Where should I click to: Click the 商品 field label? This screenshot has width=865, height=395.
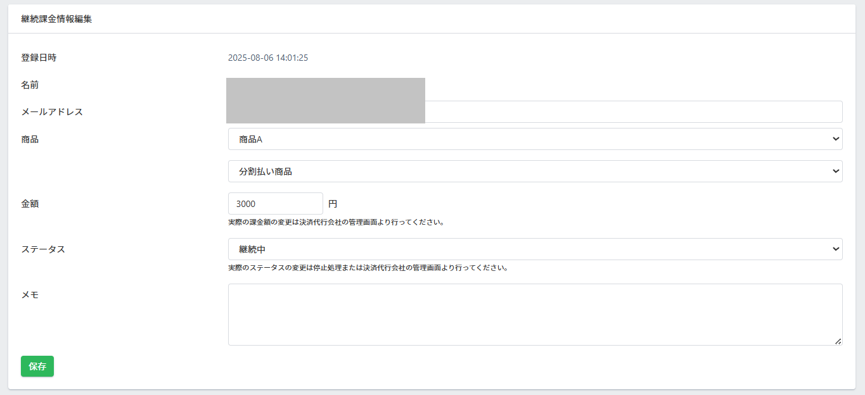pyautogui.click(x=30, y=139)
